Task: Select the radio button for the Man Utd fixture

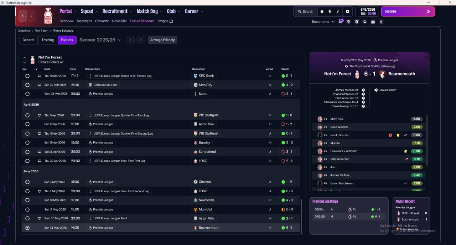Action: 27,209
